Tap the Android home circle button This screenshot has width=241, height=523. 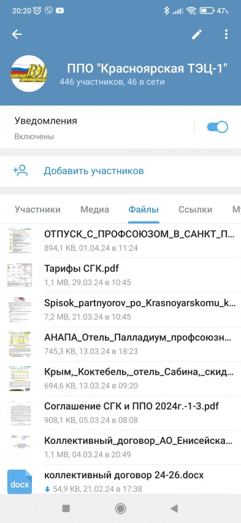tap(120, 508)
